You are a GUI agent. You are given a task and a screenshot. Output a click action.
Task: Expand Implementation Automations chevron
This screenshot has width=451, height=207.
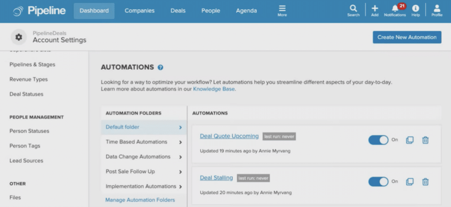click(x=180, y=187)
